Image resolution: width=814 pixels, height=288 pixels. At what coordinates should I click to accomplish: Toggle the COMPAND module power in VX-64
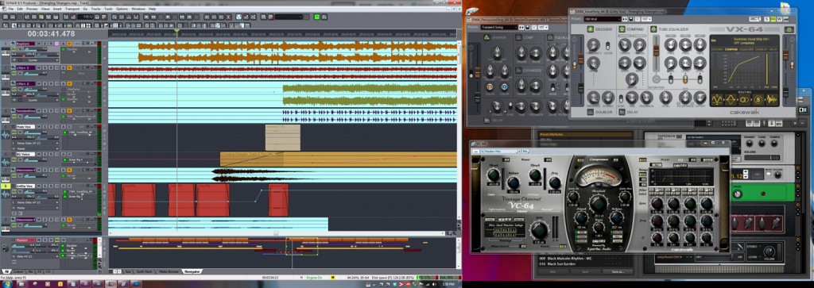coord(622,29)
